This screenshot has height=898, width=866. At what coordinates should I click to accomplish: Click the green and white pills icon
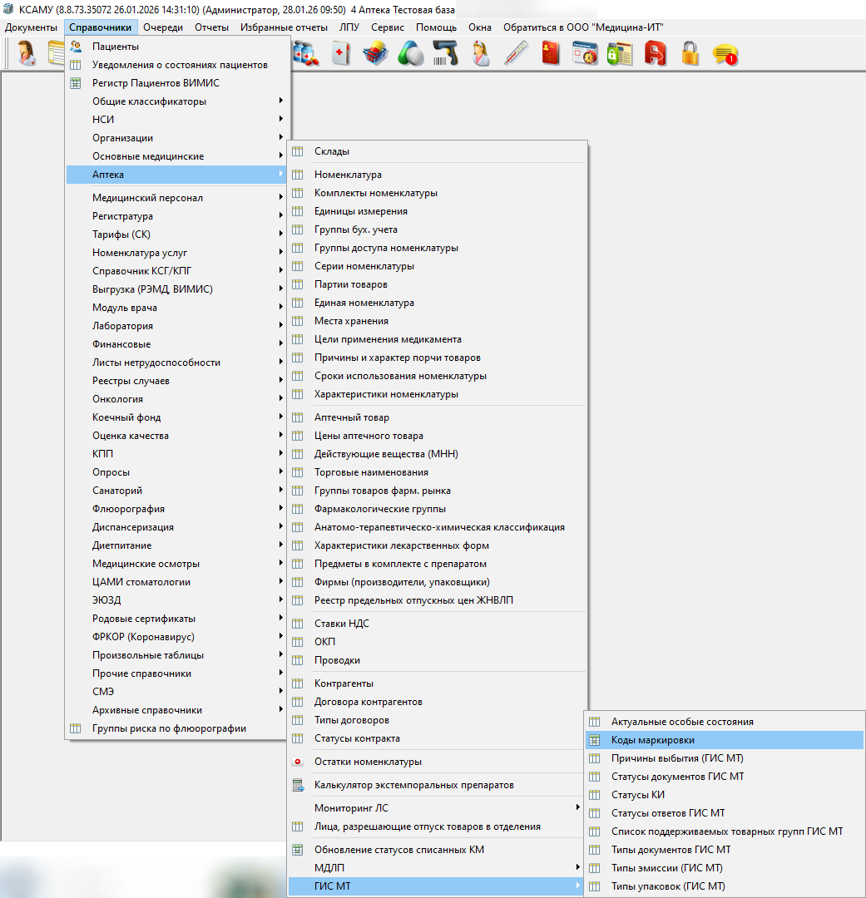410,54
